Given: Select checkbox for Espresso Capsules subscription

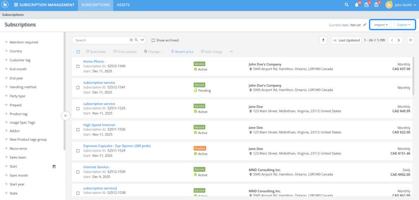Looking at the screenshot, I should [78, 151].
